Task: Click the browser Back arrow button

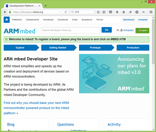Action: click(x=5, y=12)
